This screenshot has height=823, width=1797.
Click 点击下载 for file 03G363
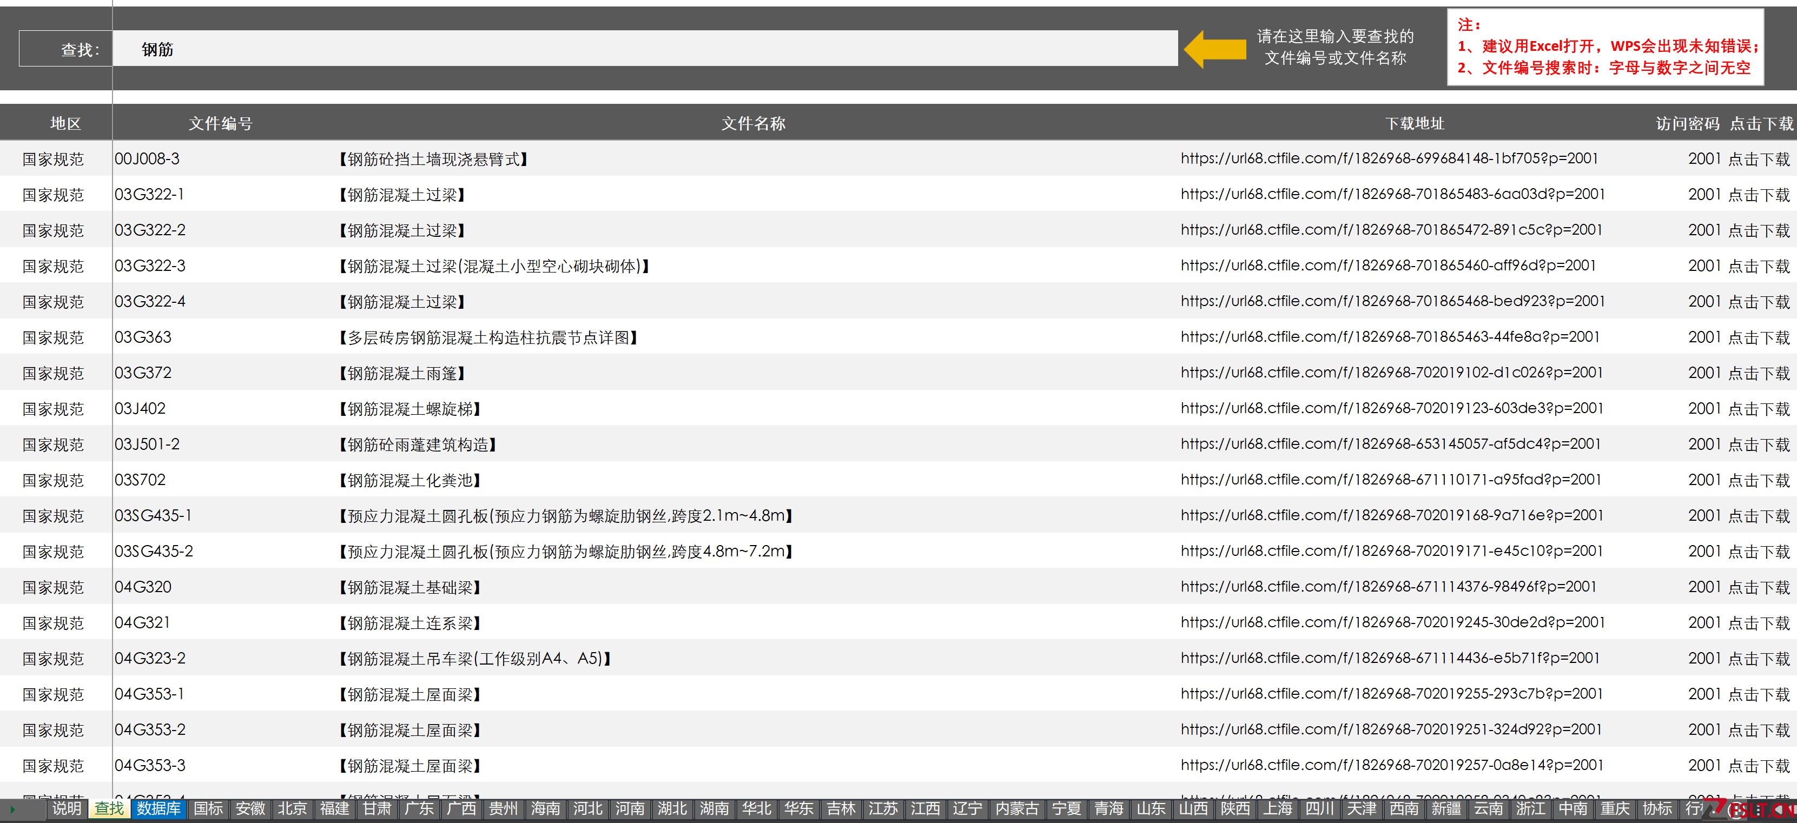tap(1759, 337)
